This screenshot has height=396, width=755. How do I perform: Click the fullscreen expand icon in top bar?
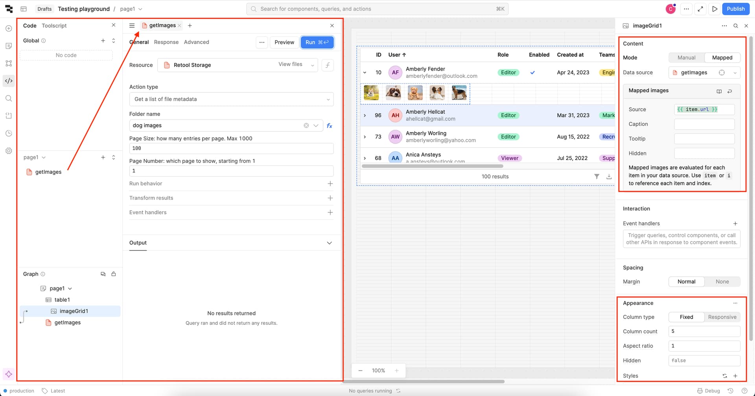pyautogui.click(x=700, y=9)
